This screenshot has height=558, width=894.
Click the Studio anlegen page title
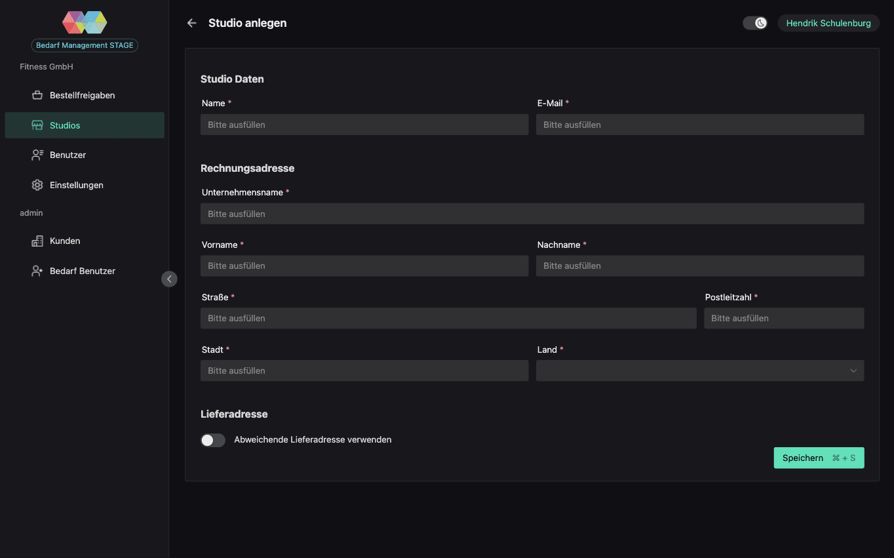point(248,23)
